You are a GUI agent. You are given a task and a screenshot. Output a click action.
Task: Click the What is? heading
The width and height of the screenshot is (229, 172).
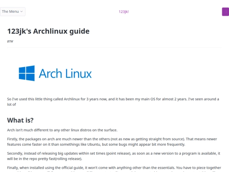[20, 120]
